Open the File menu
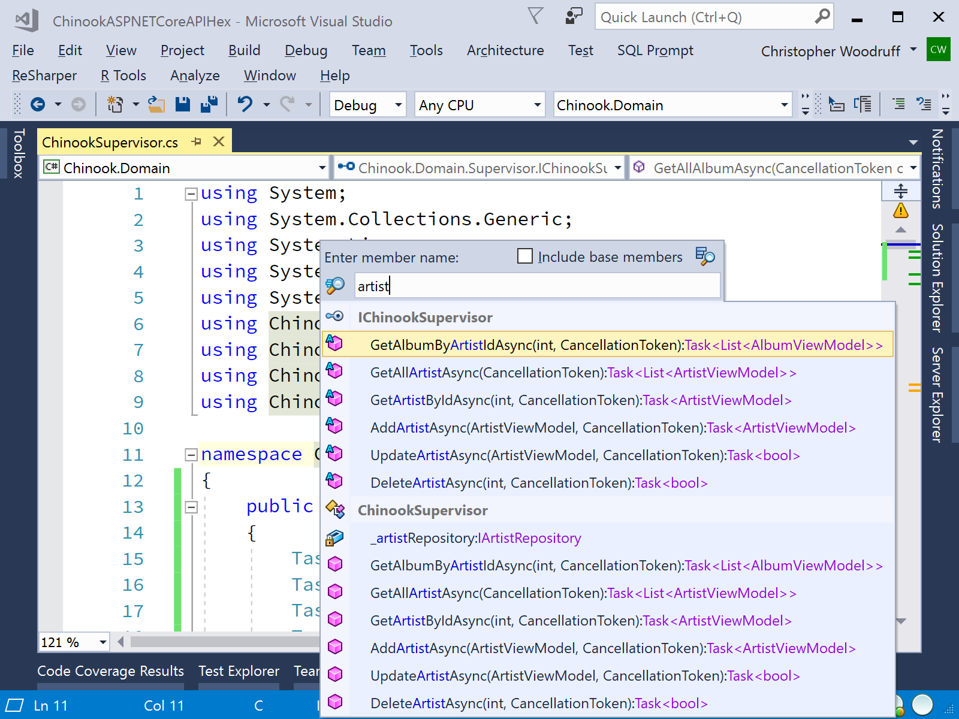The width and height of the screenshot is (959, 719). 23,50
